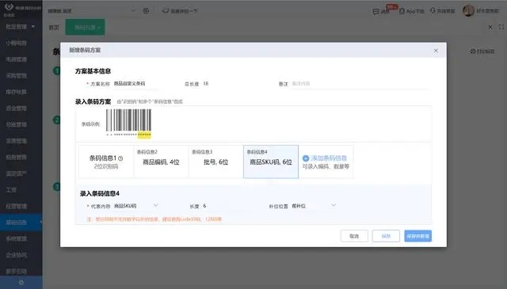The height and width of the screenshot is (289, 507).
Task: Click the settings gear icon in top header
Action: click(x=146, y=10)
